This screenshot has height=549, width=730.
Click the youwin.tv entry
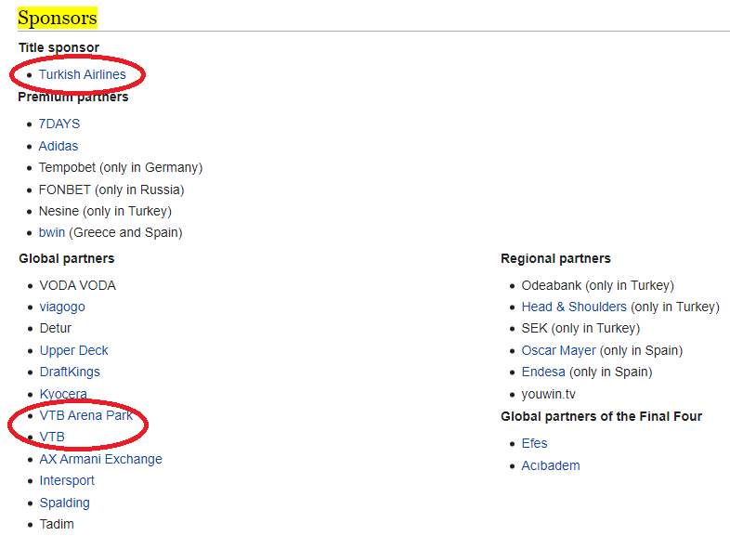coord(549,395)
